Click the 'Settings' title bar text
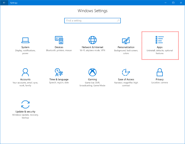This screenshot has width=185, height=144. (14, 3)
